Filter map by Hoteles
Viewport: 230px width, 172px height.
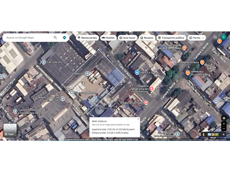pyautogui.click(x=108, y=38)
